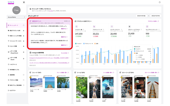Open the AccountName dropdown
Viewport: 170px width, 106px height.
click(x=16, y=17)
